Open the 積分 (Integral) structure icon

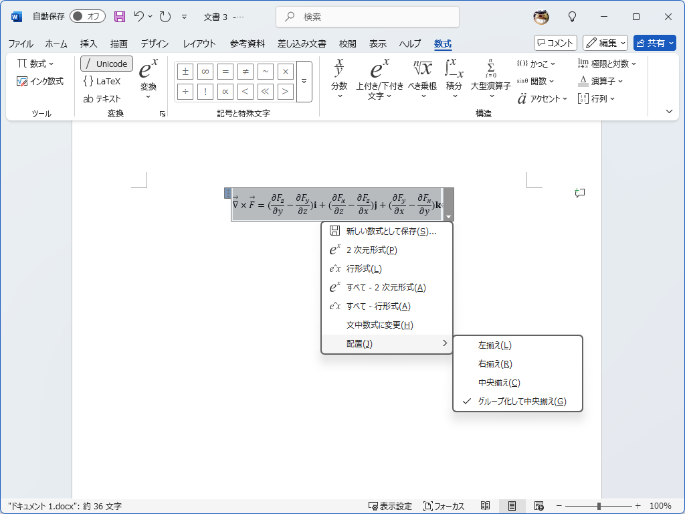coord(454,80)
